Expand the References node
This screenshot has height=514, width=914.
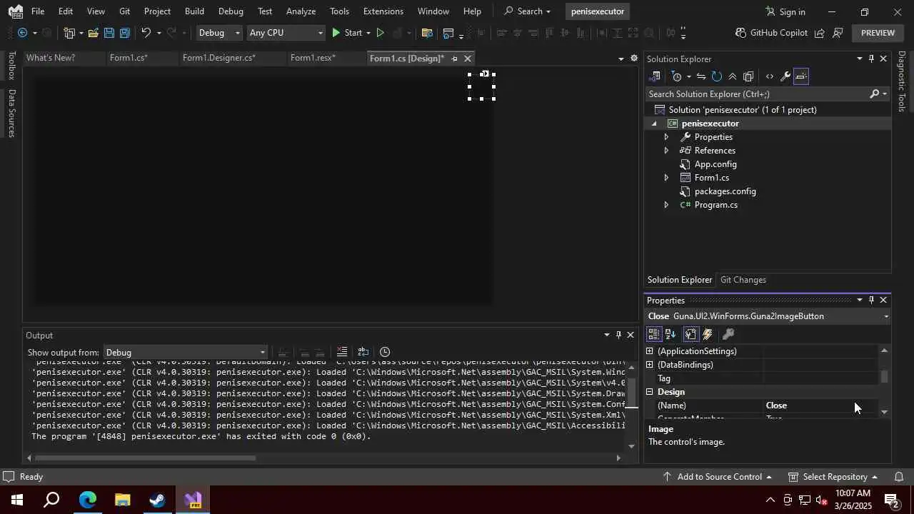tap(666, 151)
